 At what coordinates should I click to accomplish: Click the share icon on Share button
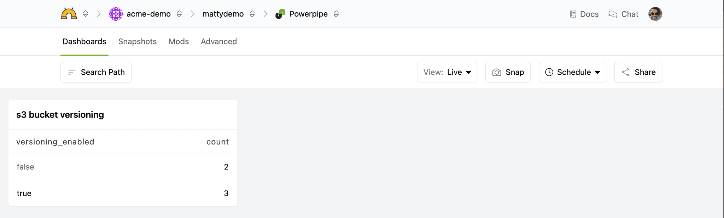pyautogui.click(x=625, y=72)
